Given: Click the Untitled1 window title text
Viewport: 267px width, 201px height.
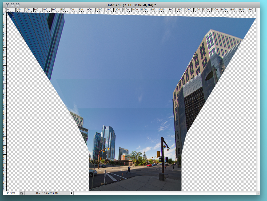Looking at the screenshot, I should click(131, 5).
